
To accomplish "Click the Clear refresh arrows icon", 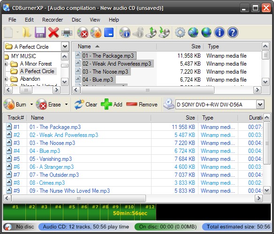I will [x=79, y=104].
